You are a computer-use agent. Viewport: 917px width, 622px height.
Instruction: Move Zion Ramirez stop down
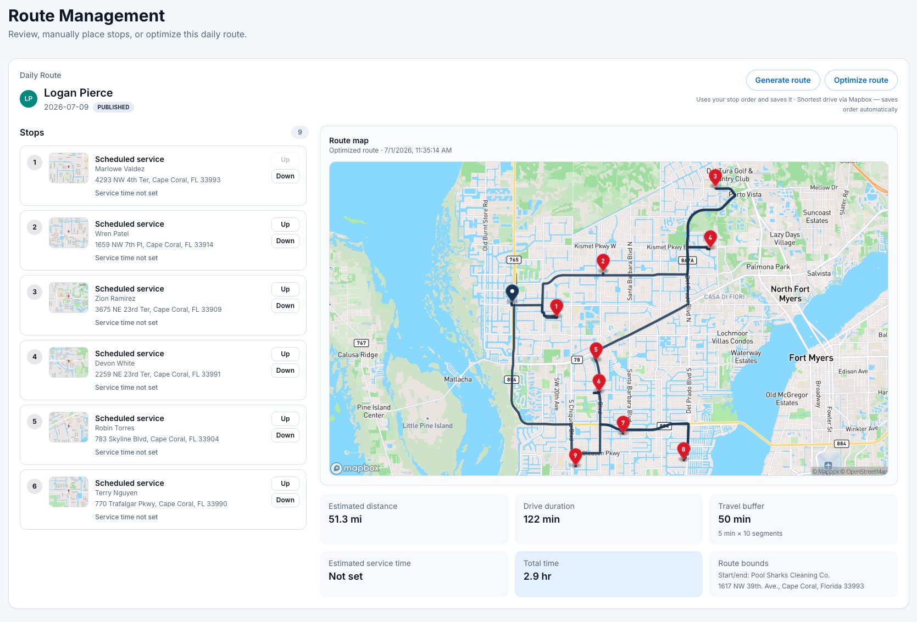pos(285,306)
